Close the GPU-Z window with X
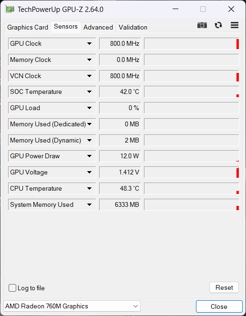The height and width of the screenshot is (316, 246). pos(231,9)
